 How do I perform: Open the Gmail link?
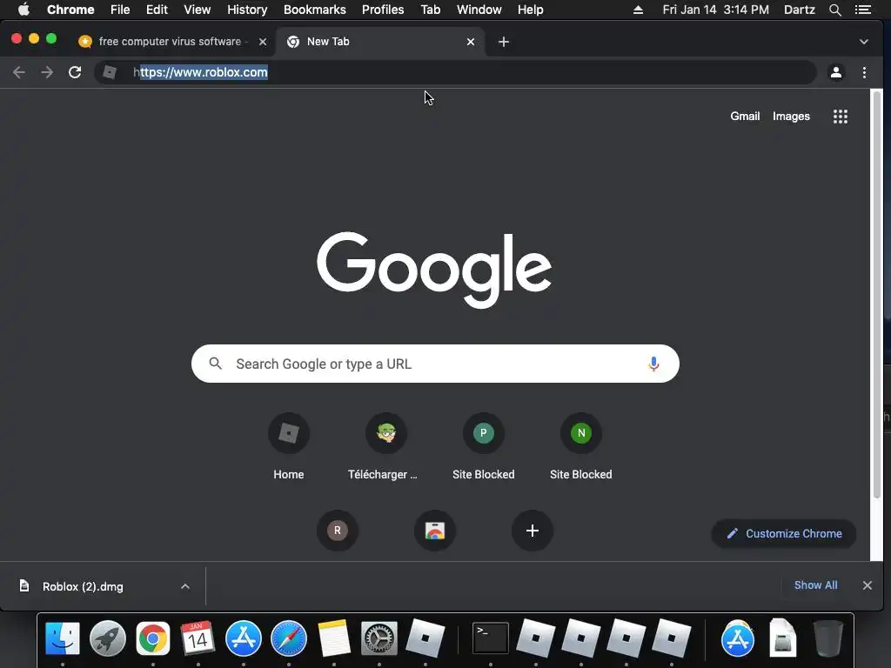point(745,117)
